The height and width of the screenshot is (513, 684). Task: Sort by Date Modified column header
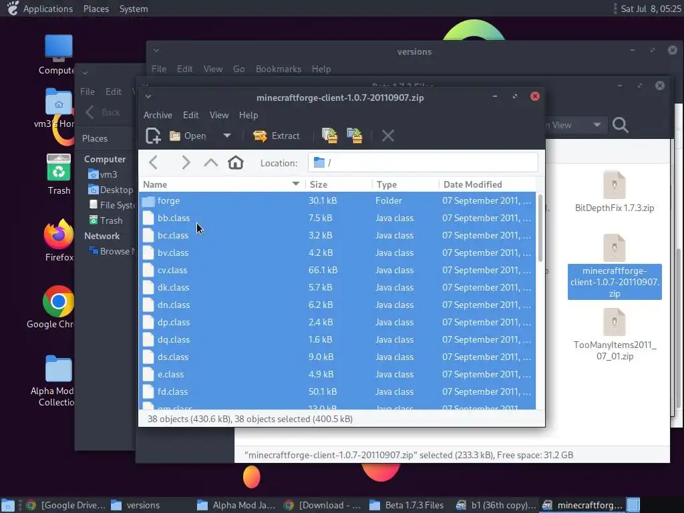pyautogui.click(x=487, y=184)
